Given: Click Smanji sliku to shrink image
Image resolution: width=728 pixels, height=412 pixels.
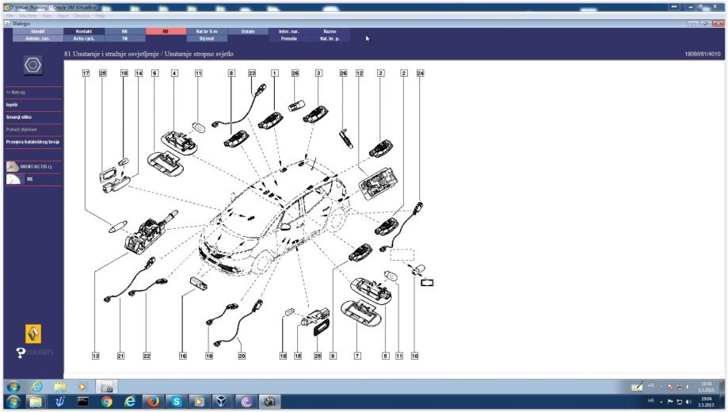Looking at the screenshot, I should pos(18,117).
